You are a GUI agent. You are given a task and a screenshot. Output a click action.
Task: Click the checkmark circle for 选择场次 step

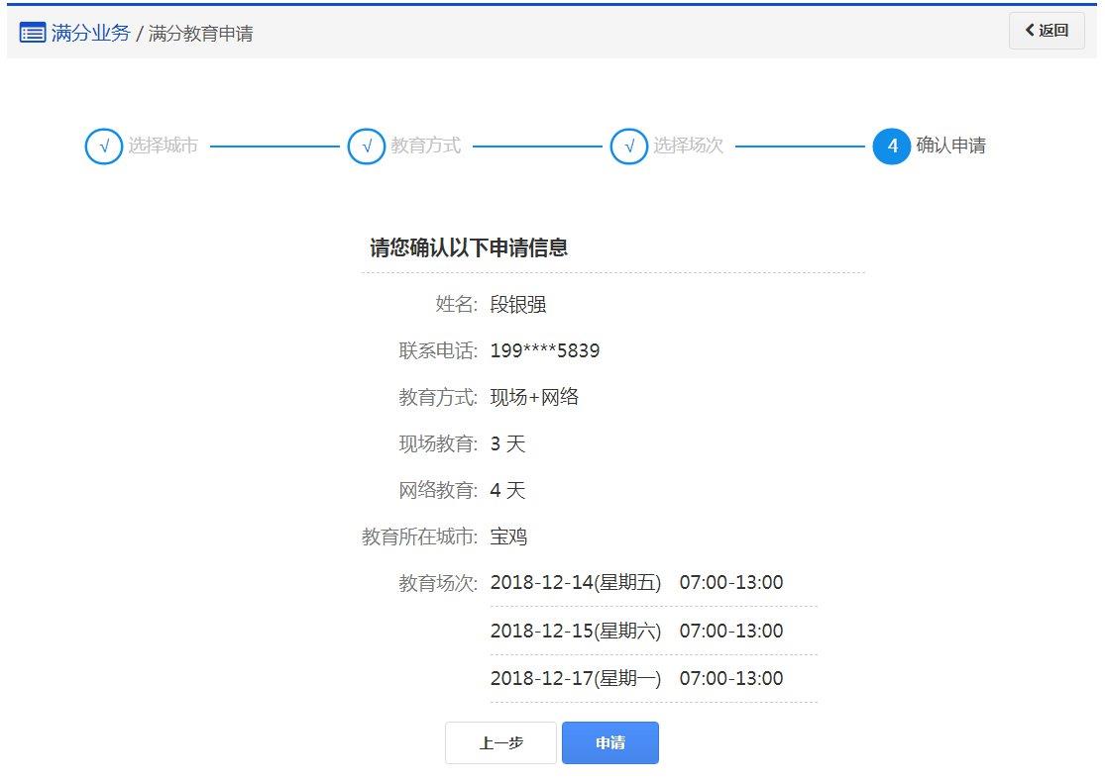point(628,146)
